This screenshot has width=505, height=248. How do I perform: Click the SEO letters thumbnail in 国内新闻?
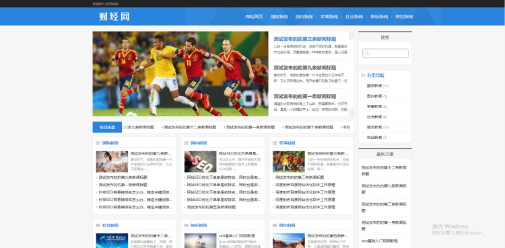tap(201, 162)
